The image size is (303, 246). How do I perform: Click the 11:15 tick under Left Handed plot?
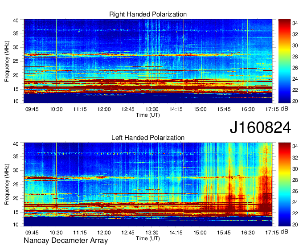[x=80, y=233]
